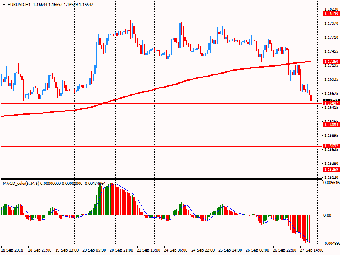The image size is (340, 255).
Task: Click the 0.00 value on the MACD scale
Action: pyautogui.click(x=327, y=215)
